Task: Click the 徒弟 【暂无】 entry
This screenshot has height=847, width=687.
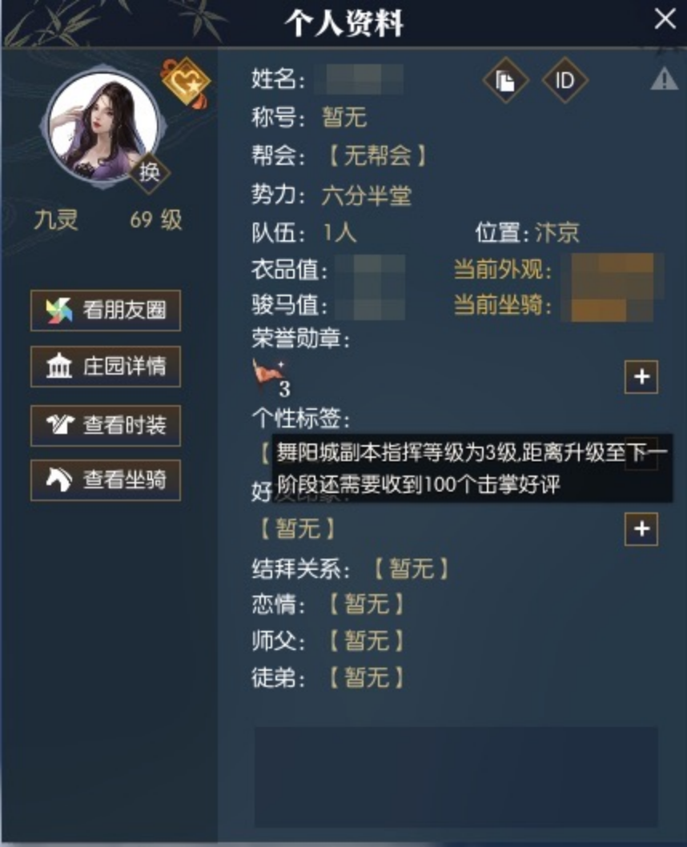Action: pyautogui.click(x=366, y=677)
